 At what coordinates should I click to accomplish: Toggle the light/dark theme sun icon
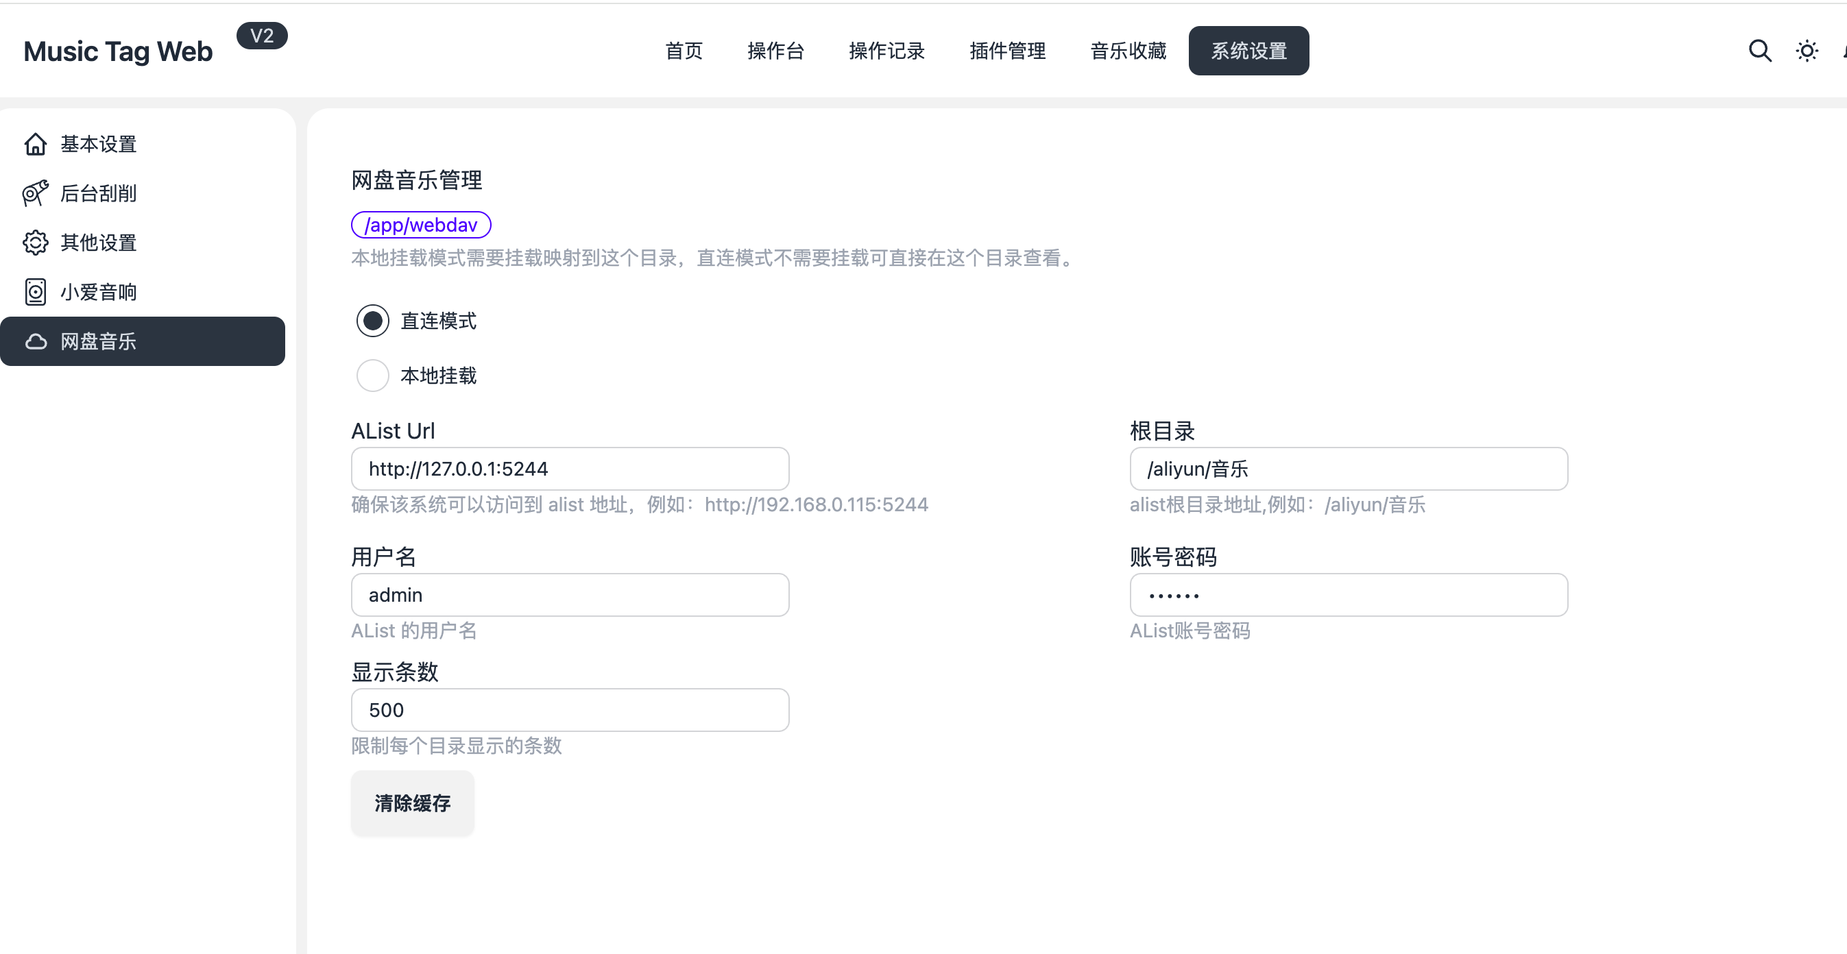(x=1806, y=51)
